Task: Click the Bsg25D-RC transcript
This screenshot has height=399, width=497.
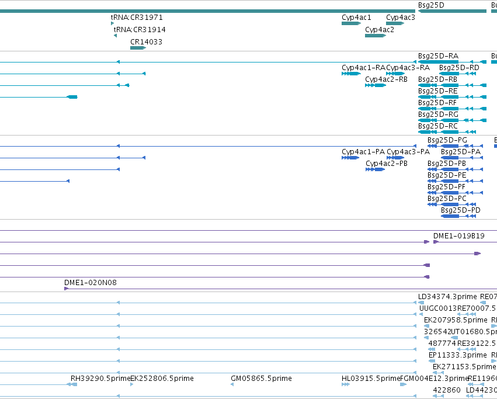Action: coord(447,132)
